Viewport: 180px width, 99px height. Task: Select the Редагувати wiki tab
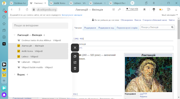coord(90,28)
